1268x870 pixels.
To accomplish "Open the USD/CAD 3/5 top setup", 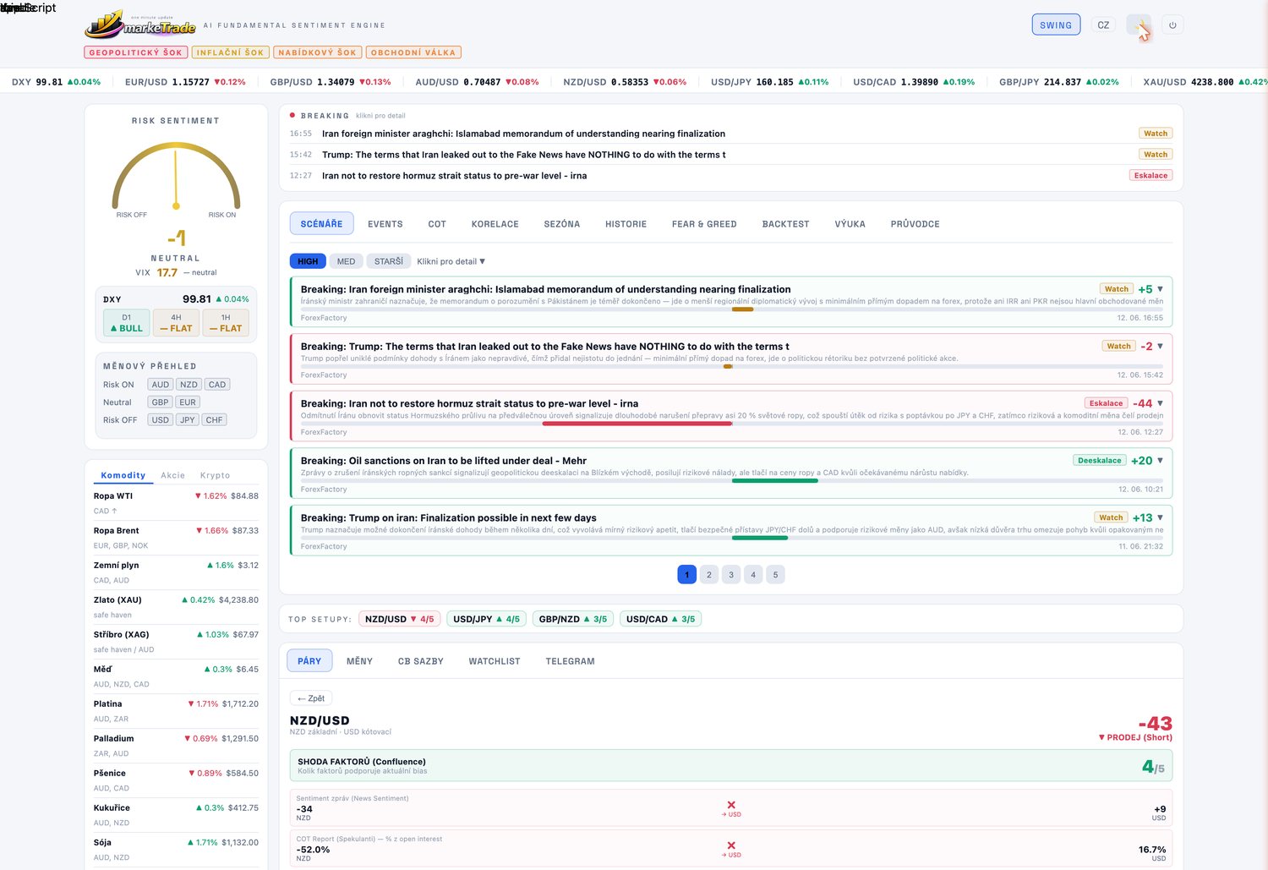I will [x=661, y=619].
